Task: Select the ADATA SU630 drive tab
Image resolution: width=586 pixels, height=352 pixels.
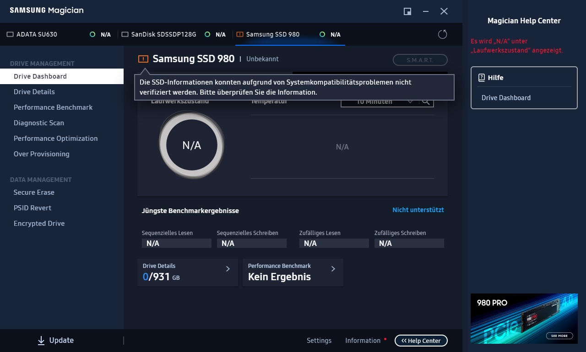Action: 59,34
